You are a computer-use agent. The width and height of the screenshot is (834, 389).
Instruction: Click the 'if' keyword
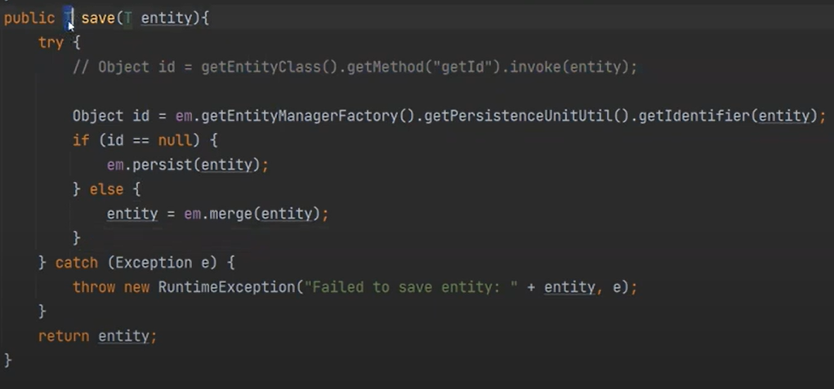pyautogui.click(x=81, y=140)
